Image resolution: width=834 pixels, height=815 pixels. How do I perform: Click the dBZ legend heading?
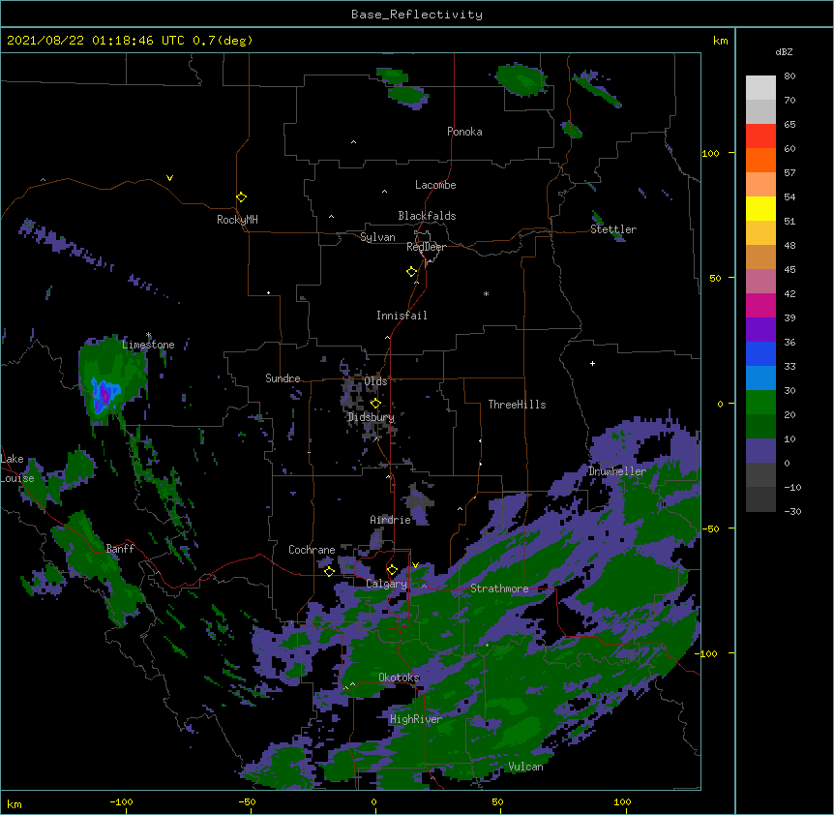784,51
